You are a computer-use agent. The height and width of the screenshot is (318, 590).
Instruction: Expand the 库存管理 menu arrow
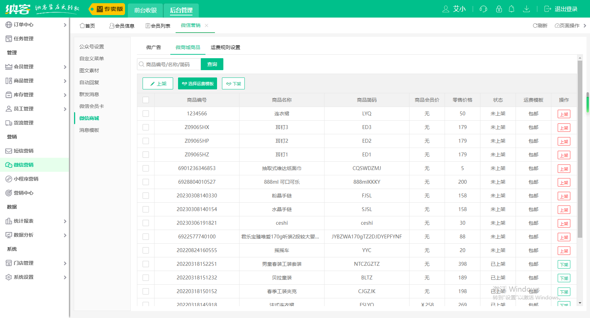click(65, 95)
